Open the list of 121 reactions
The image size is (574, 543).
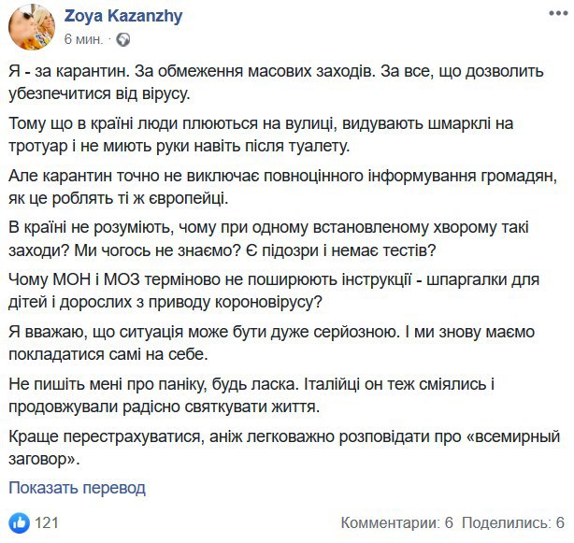pos(47,522)
